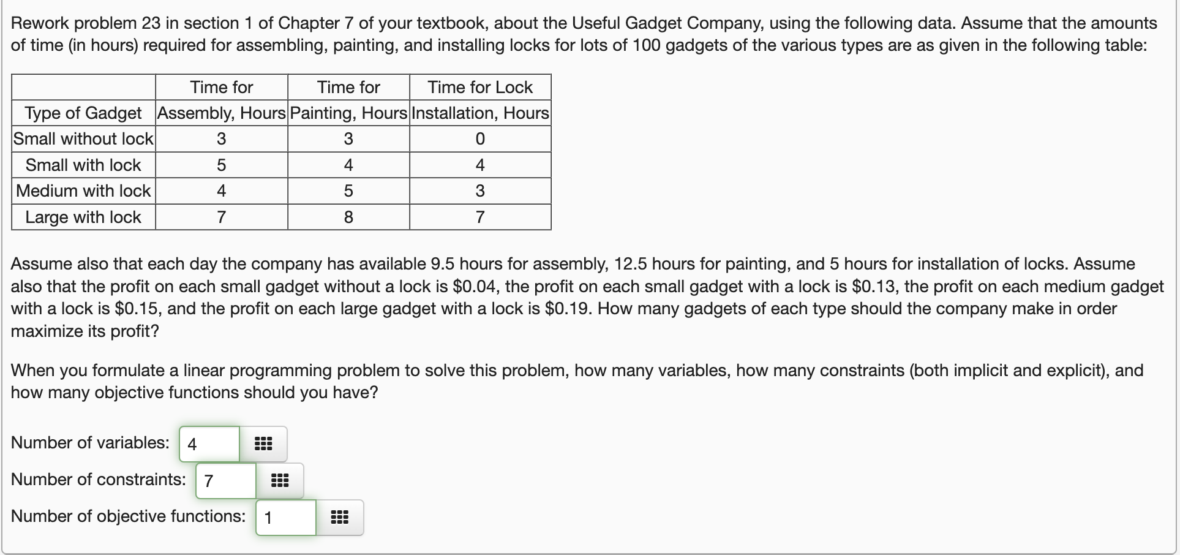Select the zero in the lock installation column
The image size is (1180, 555).
479,139
